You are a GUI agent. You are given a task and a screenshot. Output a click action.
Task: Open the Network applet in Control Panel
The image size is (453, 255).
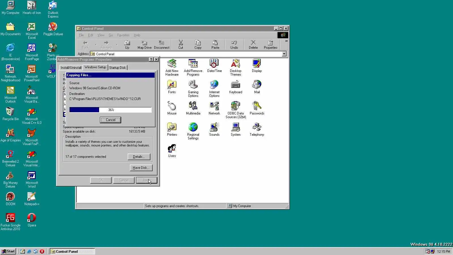[214, 108]
